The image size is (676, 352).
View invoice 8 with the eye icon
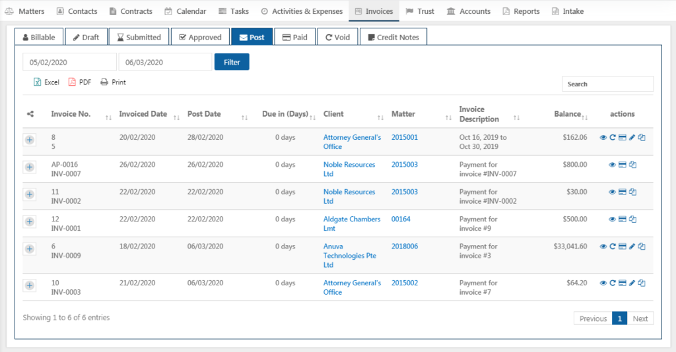coord(603,138)
